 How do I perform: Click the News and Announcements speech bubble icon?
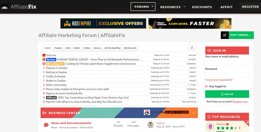[46, 125]
